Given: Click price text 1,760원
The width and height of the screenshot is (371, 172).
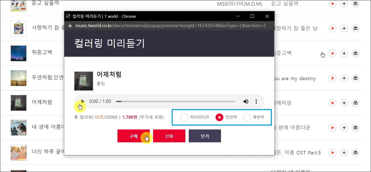Looking at the screenshot, I should coord(130,117).
